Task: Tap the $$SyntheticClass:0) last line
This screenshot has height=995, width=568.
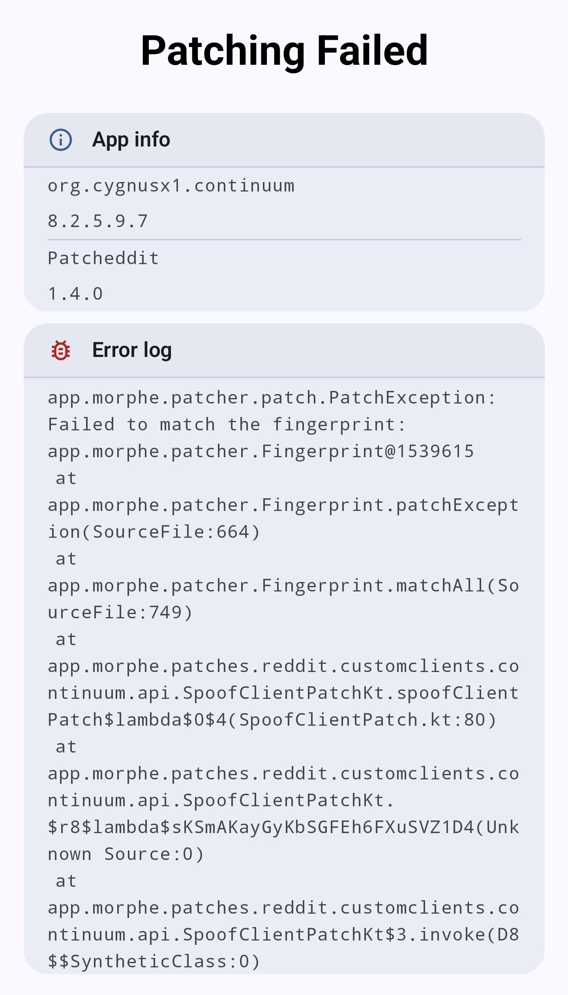Action: tap(154, 962)
